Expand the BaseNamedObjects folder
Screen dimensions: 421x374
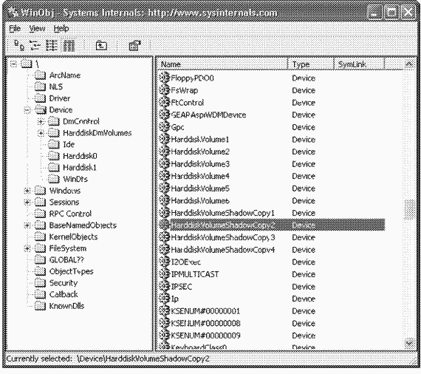tap(27, 225)
